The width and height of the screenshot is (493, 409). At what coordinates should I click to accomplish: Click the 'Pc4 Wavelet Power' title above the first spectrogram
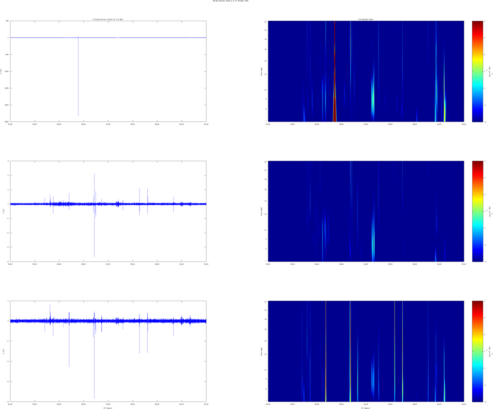tap(366, 19)
